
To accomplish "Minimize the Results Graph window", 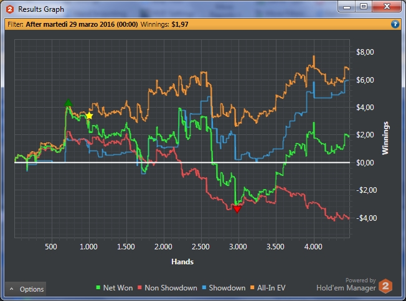I will [347, 7].
